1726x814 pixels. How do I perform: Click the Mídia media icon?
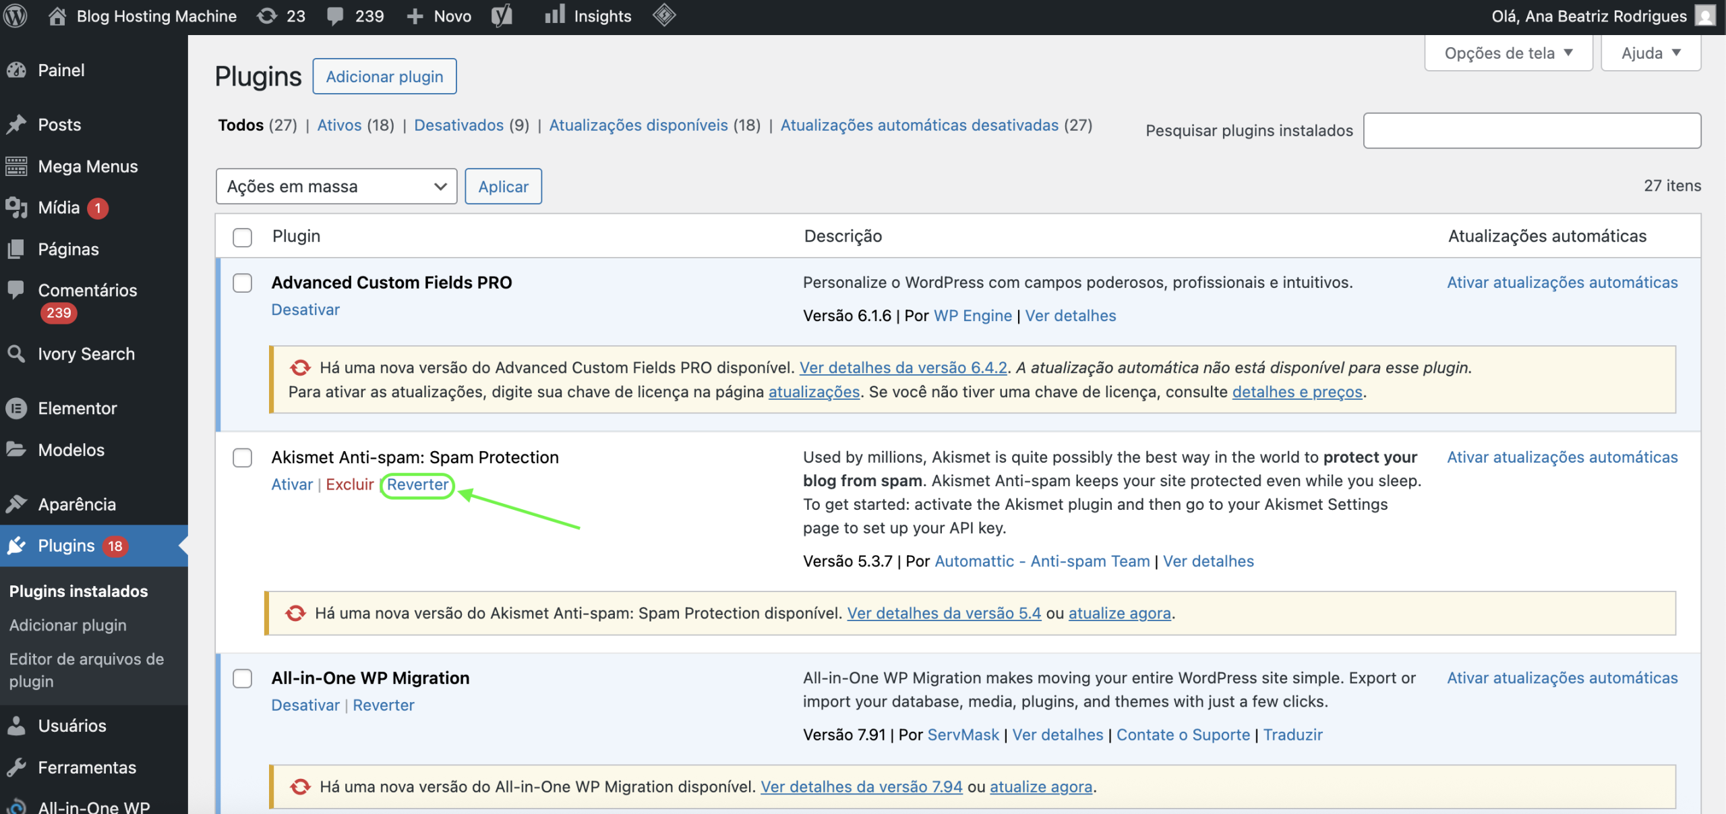17,208
